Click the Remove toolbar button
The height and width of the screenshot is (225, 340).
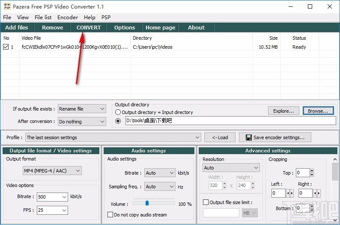[53, 27]
